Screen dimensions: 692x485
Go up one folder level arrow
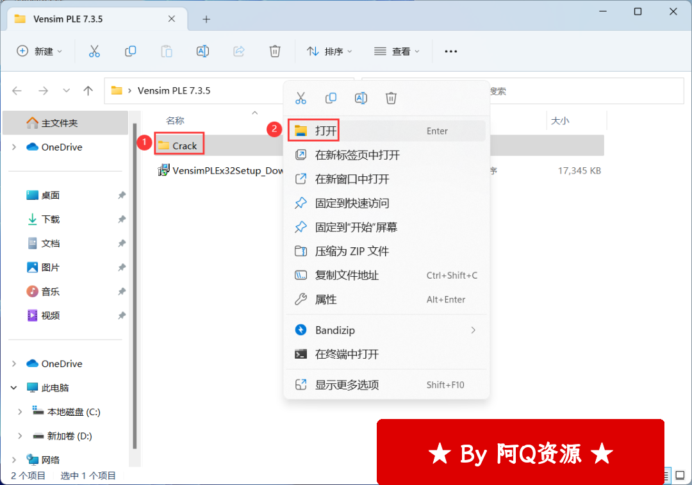tap(88, 91)
